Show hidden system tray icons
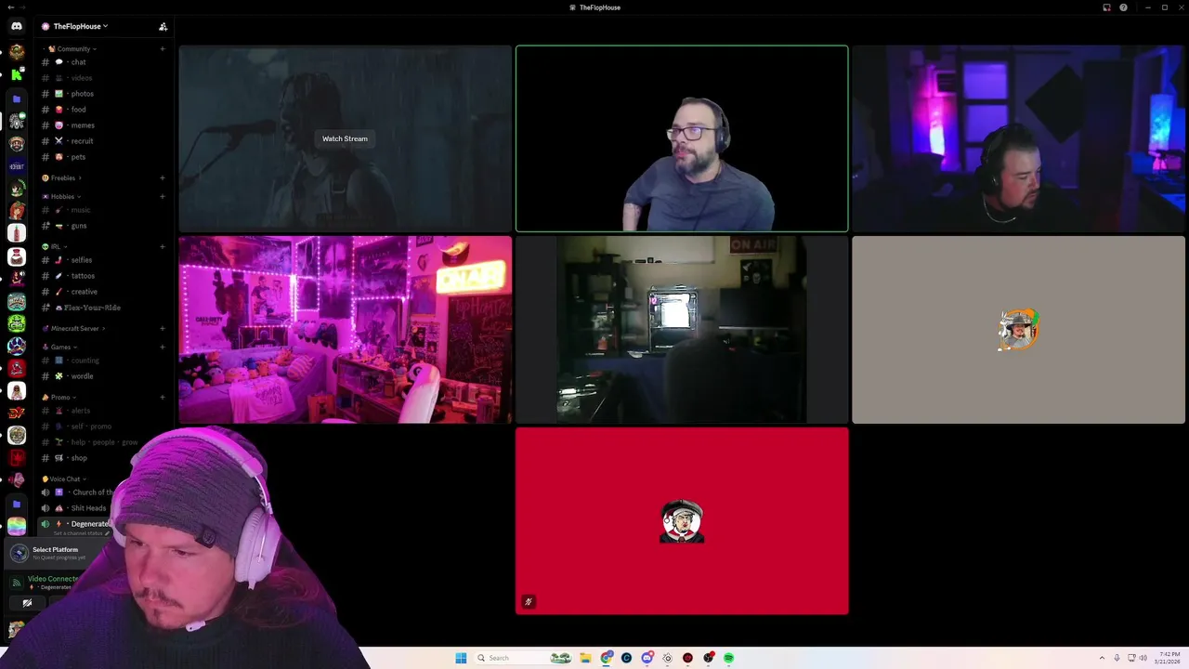Image resolution: width=1189 pixels, height=669 pixels. pyautogui.click(x=1102, y=658)
